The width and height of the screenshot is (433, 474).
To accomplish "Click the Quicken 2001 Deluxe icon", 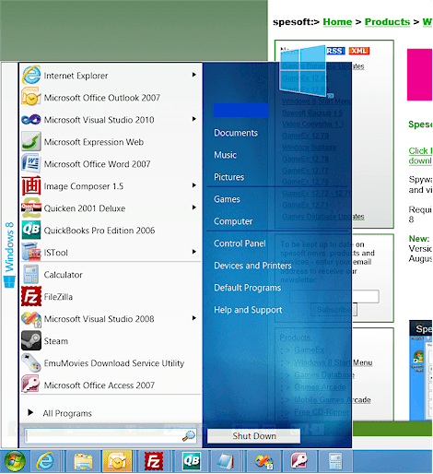I will [x=31, y=207].
